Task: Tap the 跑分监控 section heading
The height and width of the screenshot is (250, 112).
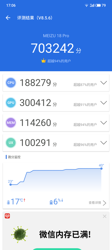Action: (14, 157)
